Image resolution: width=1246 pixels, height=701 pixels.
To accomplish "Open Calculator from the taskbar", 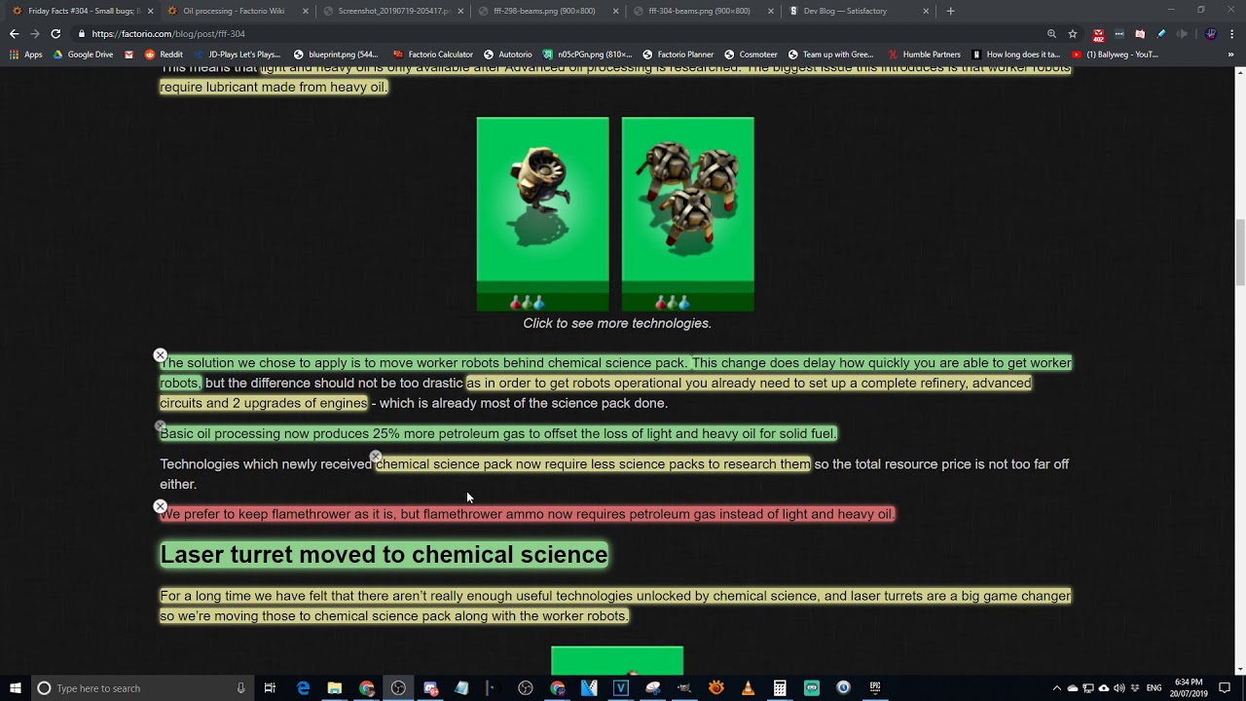I will 780,688.
